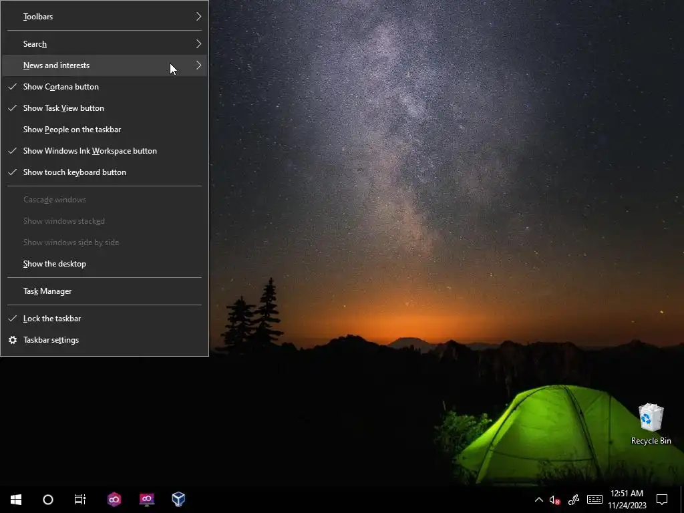This screenshot has width=684, height=513.
Task: Open Task View from the taskbar
Action: click(80, 499)
